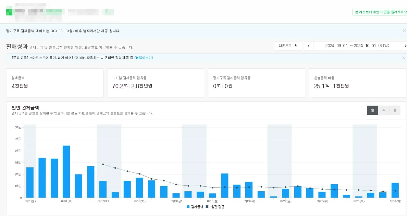Image resolution: width=407 pixels, height=216 pixels.
Task: Switch chart to 주 weekly view
Action: click(384, 110)
